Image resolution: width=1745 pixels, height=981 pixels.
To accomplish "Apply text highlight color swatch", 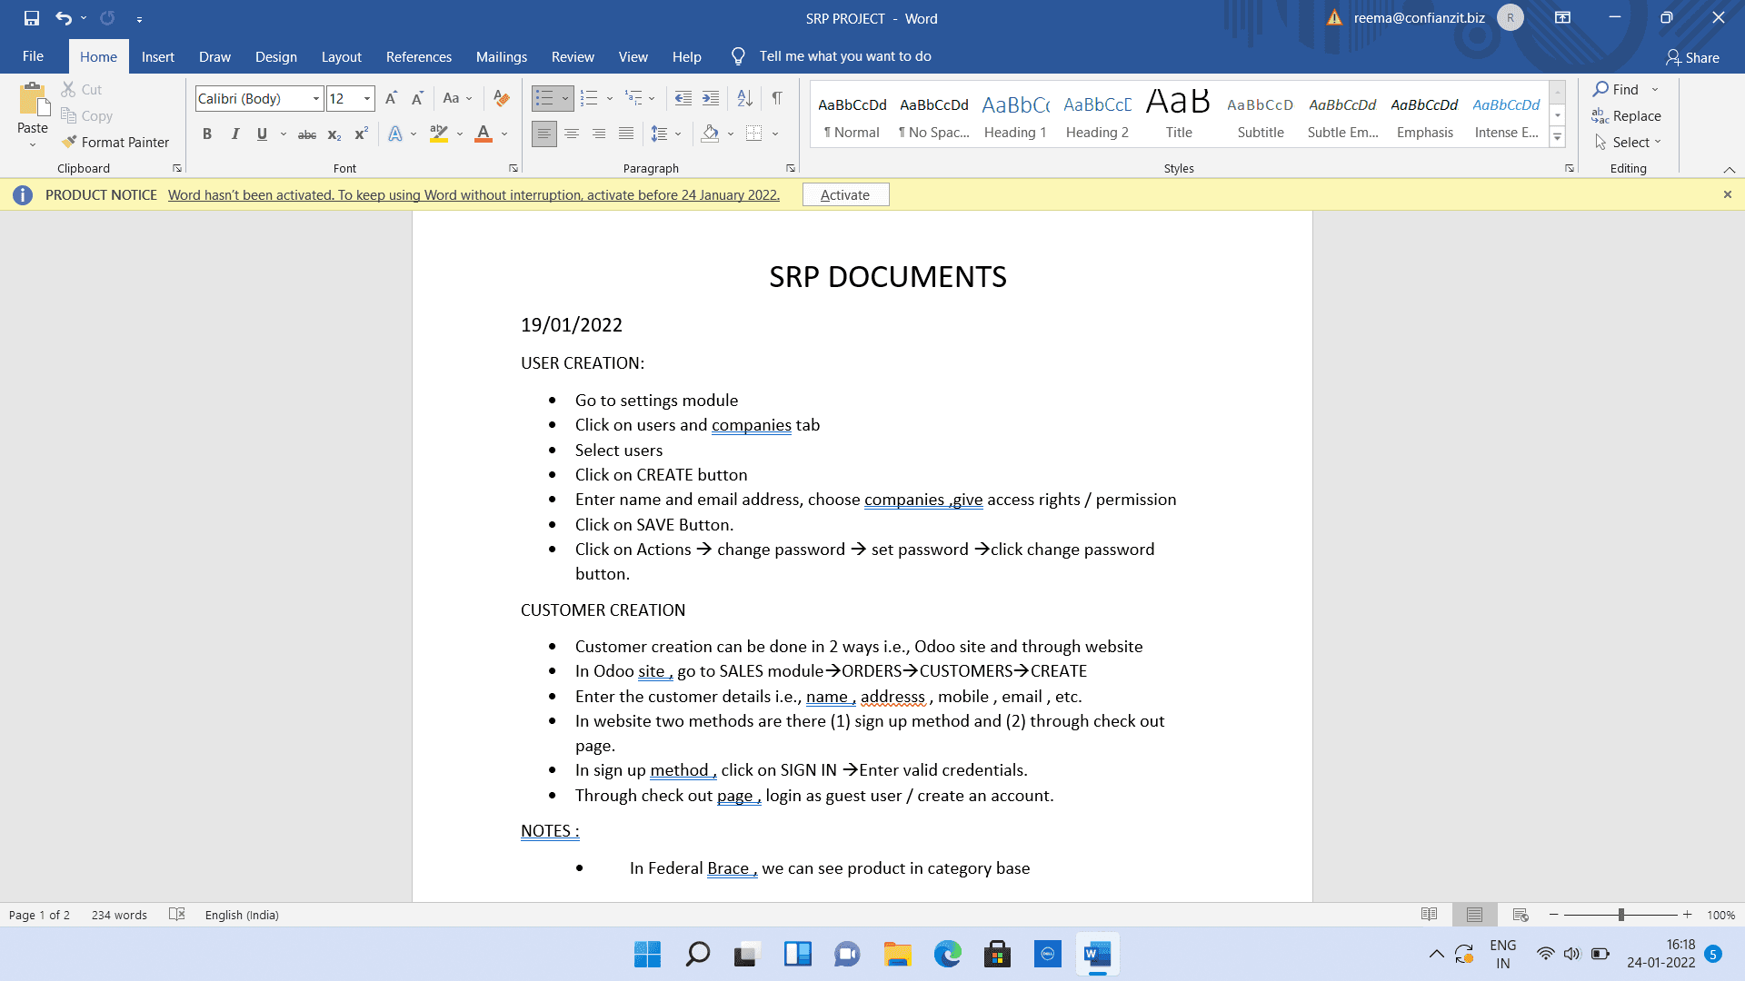I will click(x=439, y=134).
